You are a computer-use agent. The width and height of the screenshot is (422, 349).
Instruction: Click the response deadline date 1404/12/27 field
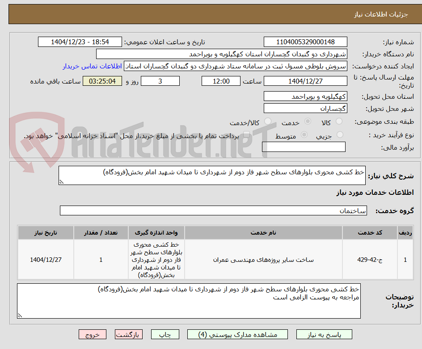[x=305, y=81]
